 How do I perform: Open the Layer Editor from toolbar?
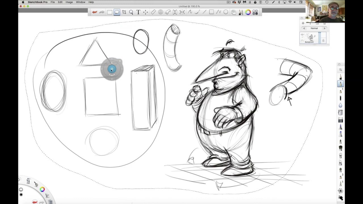point(233,12)
